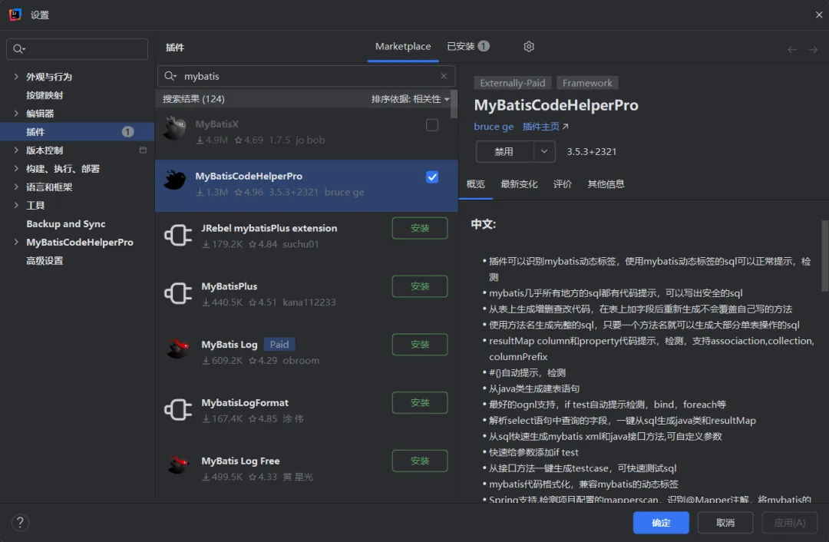Screen dimensions: 829x542
Task: Clear the mybatis search text
Action: coord(444,76)
